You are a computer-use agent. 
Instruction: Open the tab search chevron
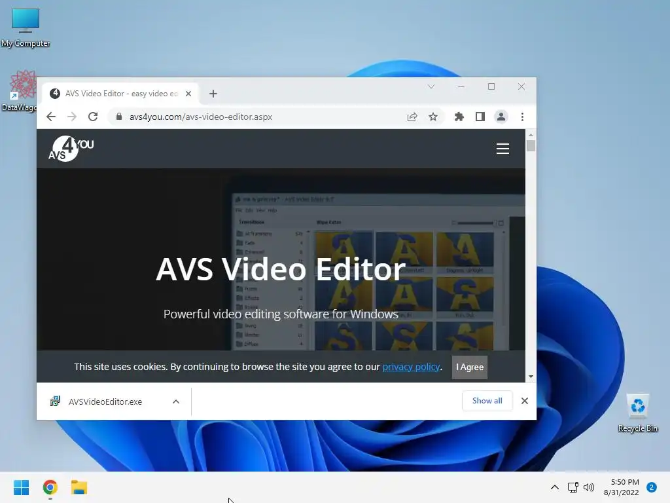431,87
